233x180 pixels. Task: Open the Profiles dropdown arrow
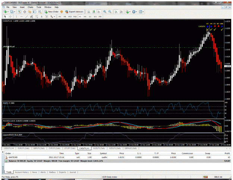pyautogui.click(x=15, y=12)
